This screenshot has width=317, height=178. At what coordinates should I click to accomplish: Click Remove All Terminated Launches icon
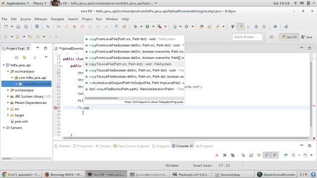[232, 155]
